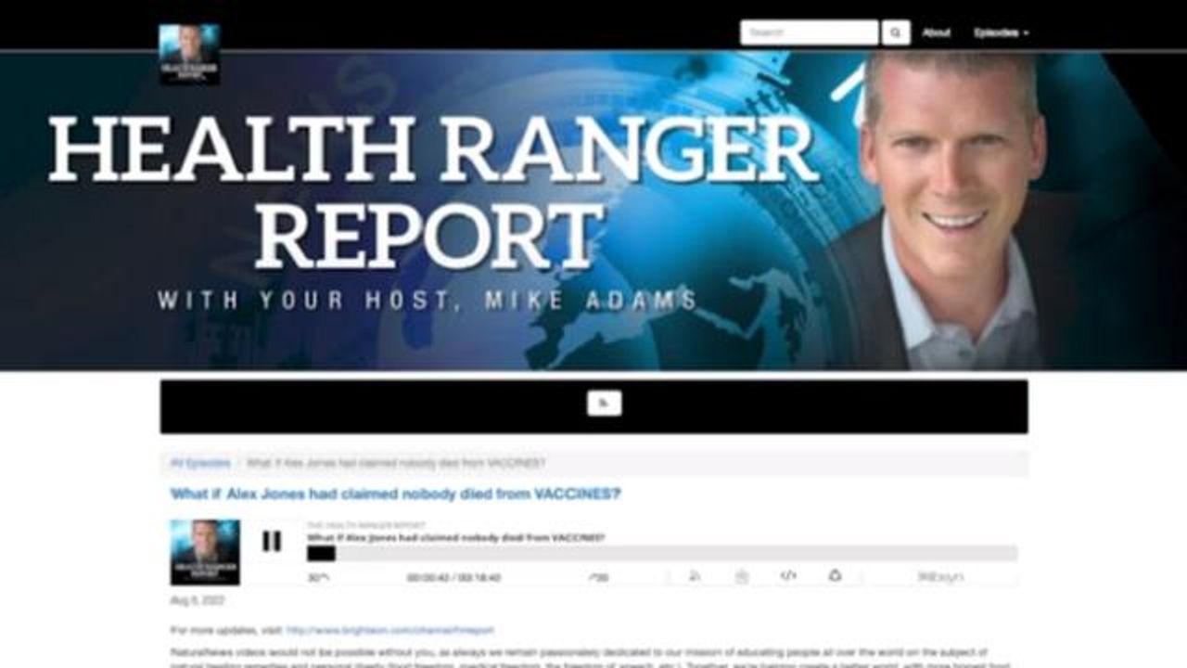Click the Libsyn logo in player

click(x=940, y=577)
